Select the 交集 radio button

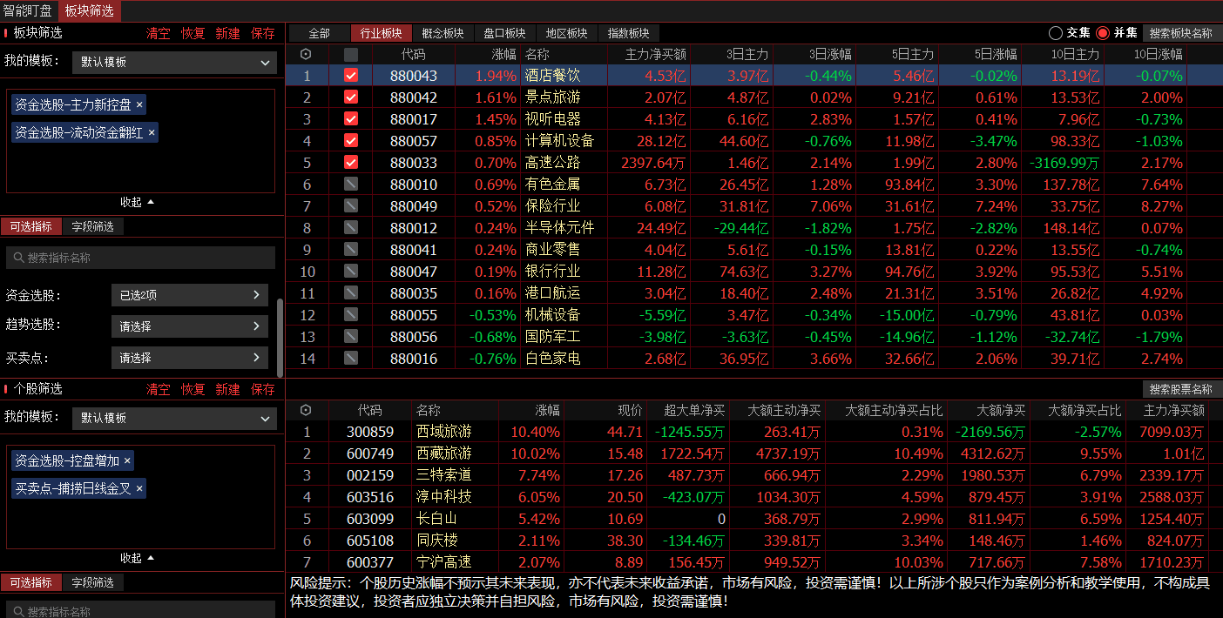click(1056, 33)
